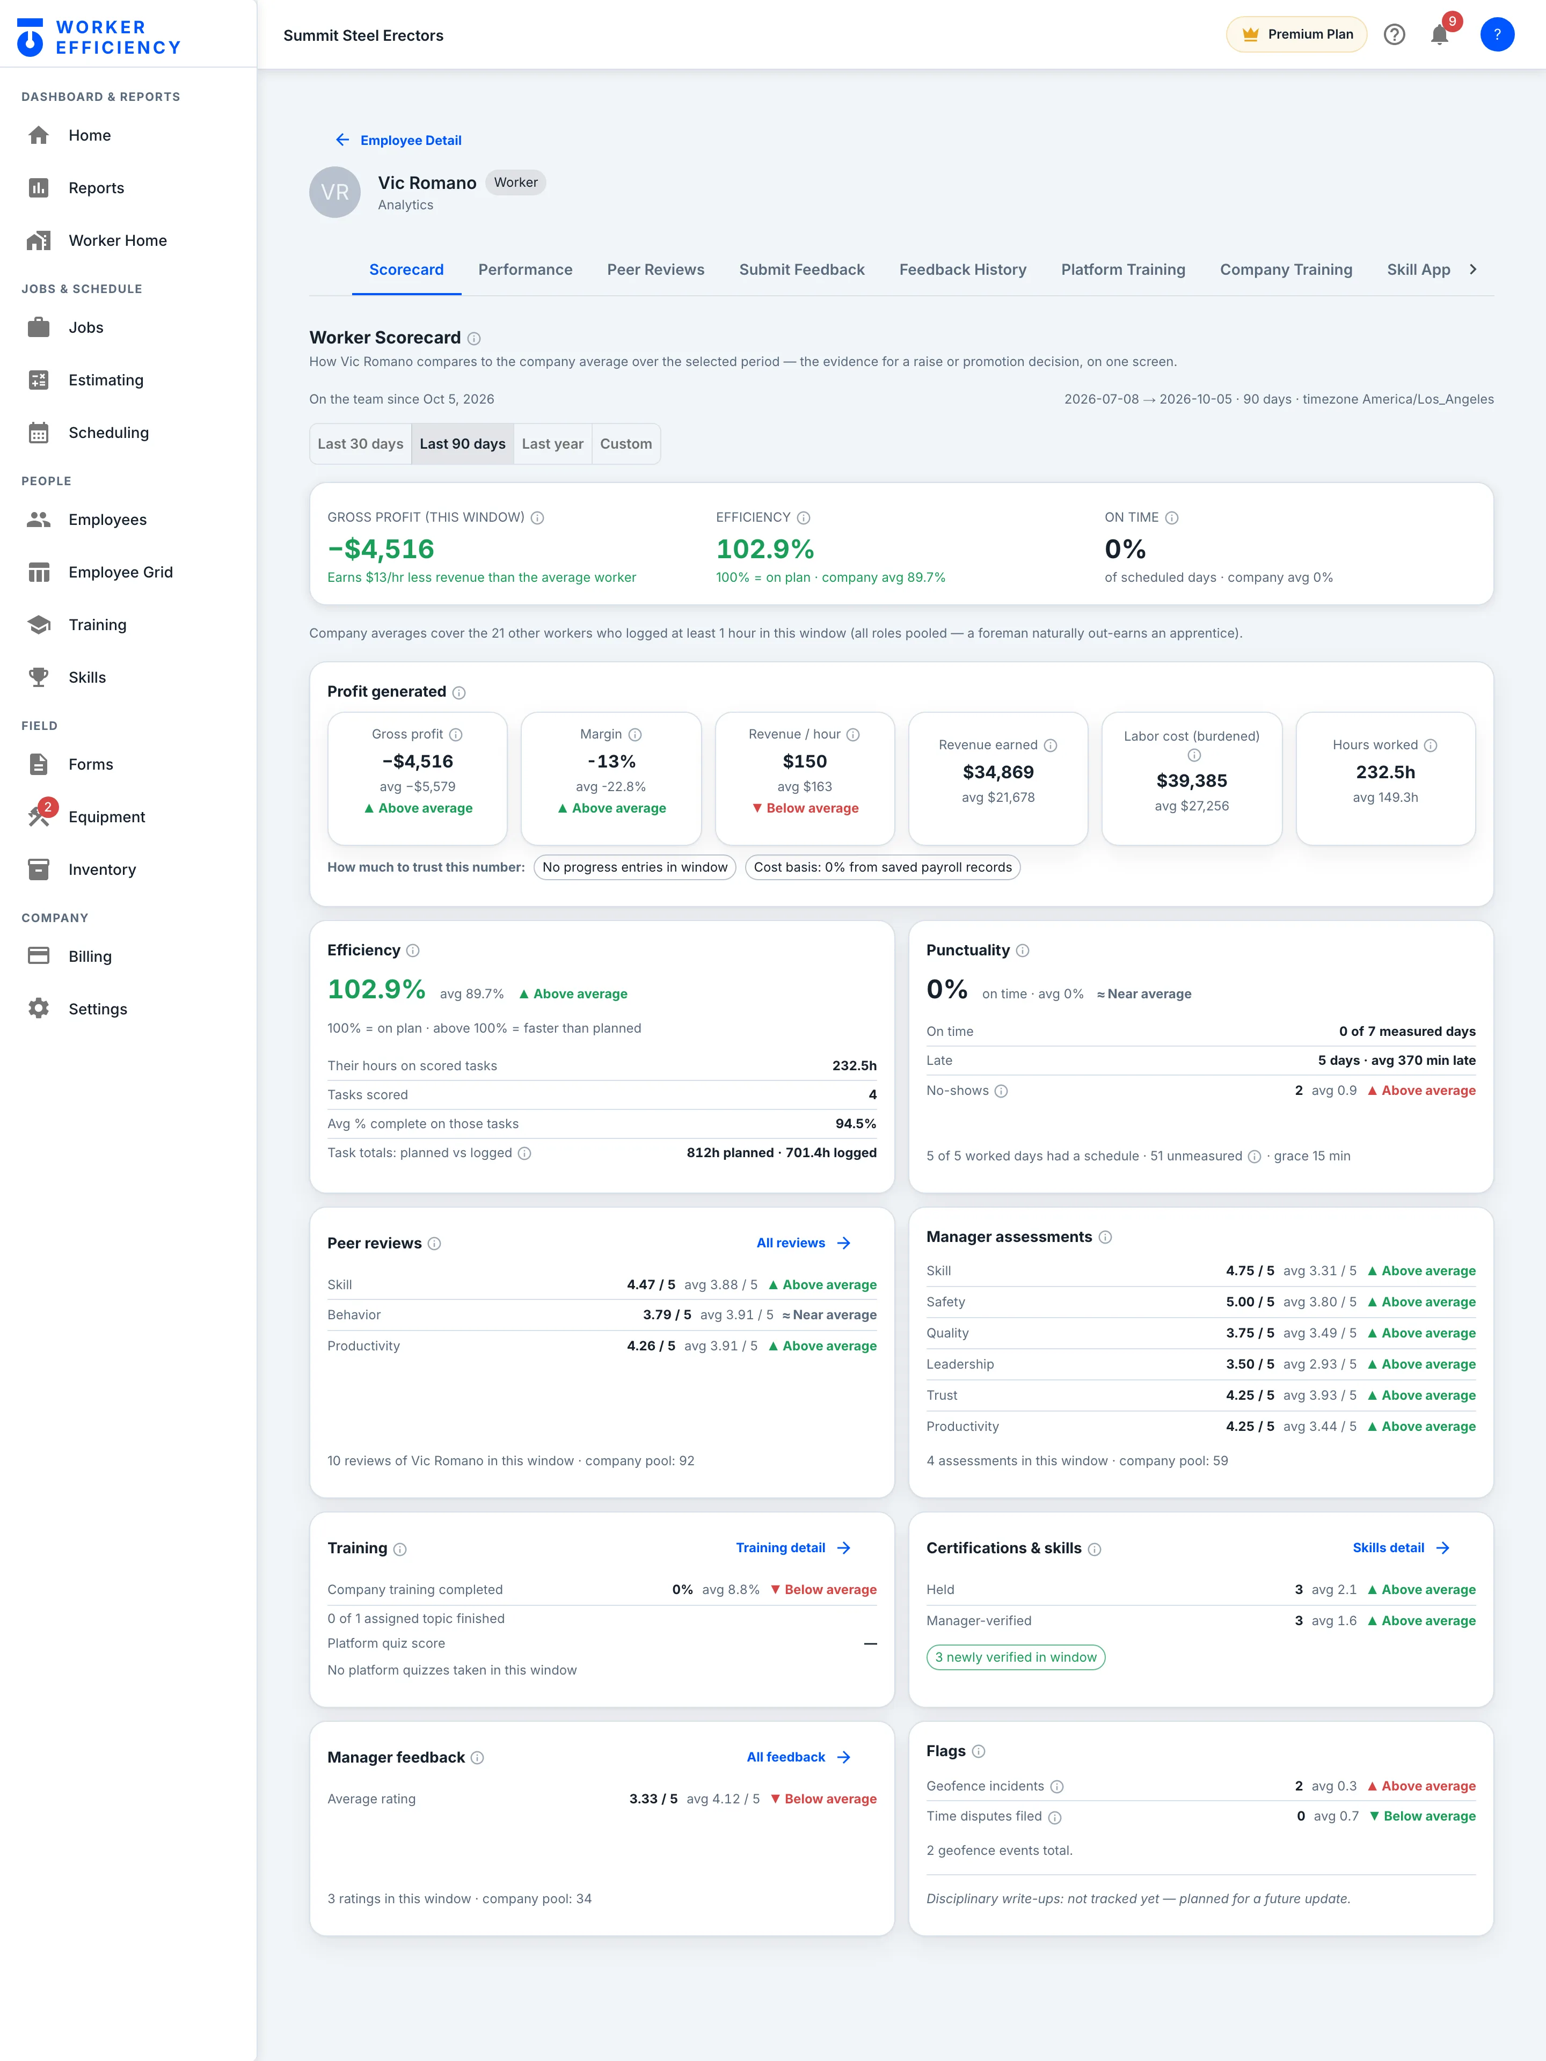Click the 'No progress entries in window' chip
Image resolution: width=1546 pixels, height=2061 pixels.
pos(635,867)
